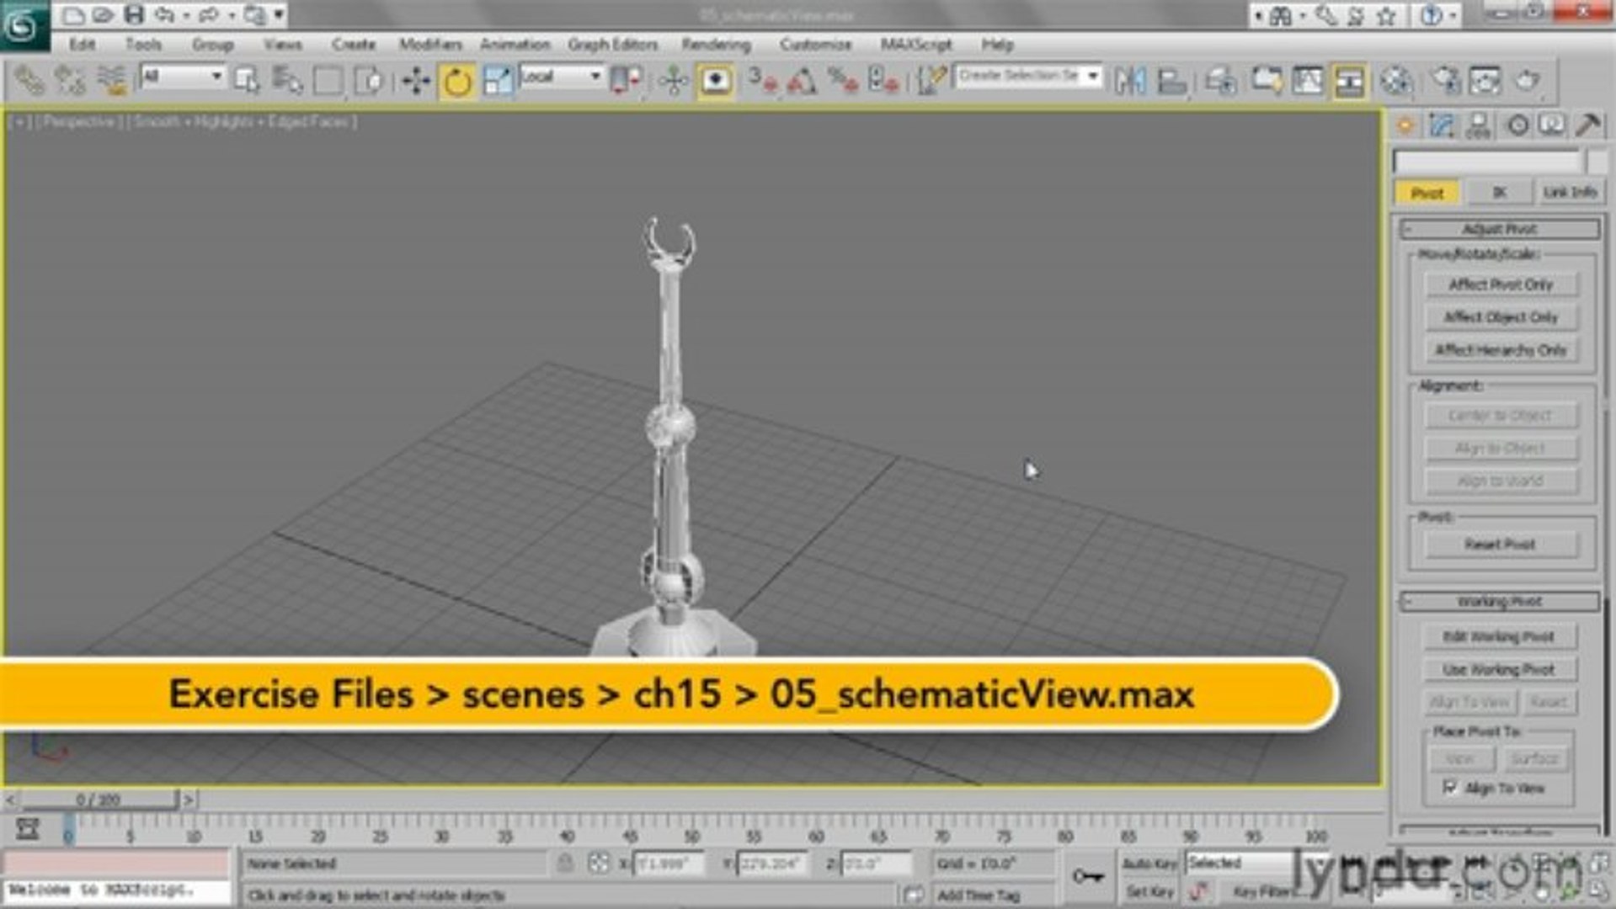Undo the last scene operation
Viewport: 1616px width, 909px height.
pyautogui.click(x=164, y=14)
